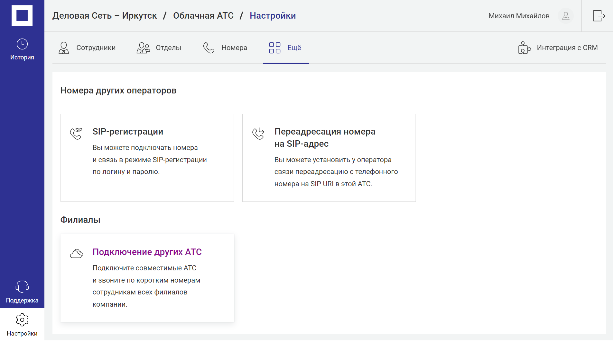Click the Сотрудники person icon
The height and width of the screenshot is (341, 614).
[x=64, y=48]
